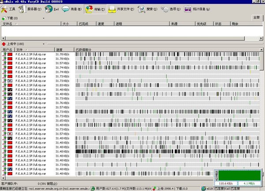The width and height of the screenshot is (265, 191).
Task: Click the 状态 (status) column header
Action: (x=222, y=24)
